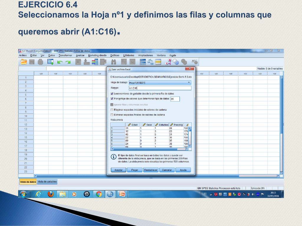This screenshot has height=226, width=302.
Task: Click the Show all variables grey circles icon
Action: pyautogui.click(x=184, y=62)
